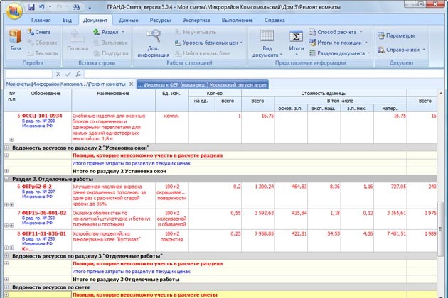Switch to the Главная ribbon tab
The image size is (448, 298).
(41, 21)
